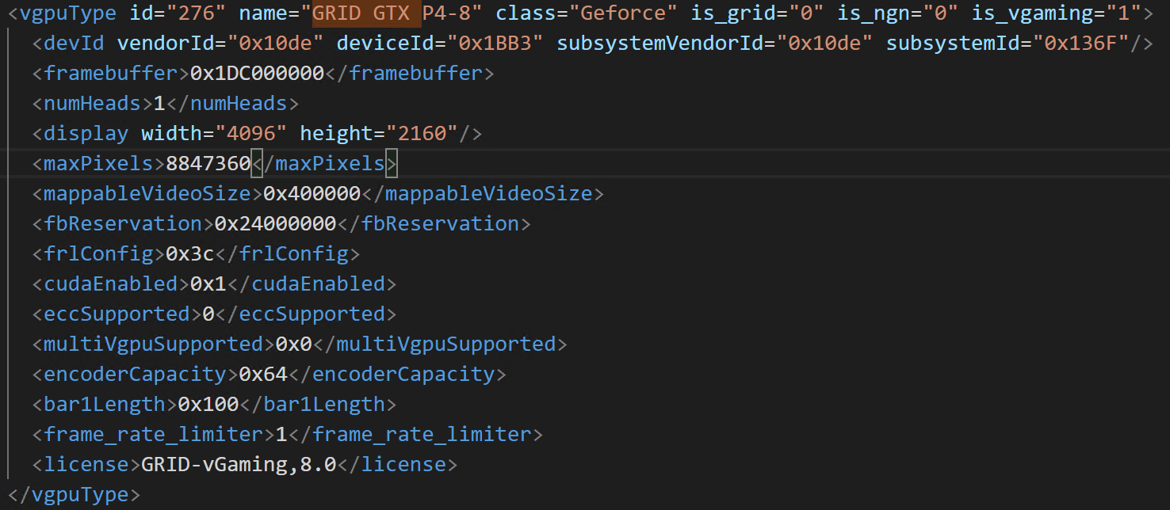Click the mappableVideoSize value 0x400000
Viewport: 1170px width, 510px height.
tap(312, 193)
